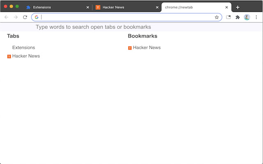The width and height of the screenshot is (263, 164).
Task: Open the Hacker News bookmark under Bookmarks
Action: (147, 48)
